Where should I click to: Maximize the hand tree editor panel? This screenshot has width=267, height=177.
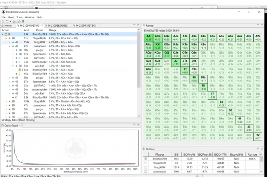138,25
